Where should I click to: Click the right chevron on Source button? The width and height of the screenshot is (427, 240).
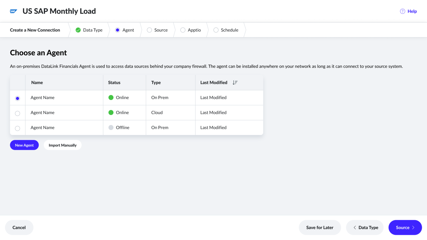[x=413, y=227]
